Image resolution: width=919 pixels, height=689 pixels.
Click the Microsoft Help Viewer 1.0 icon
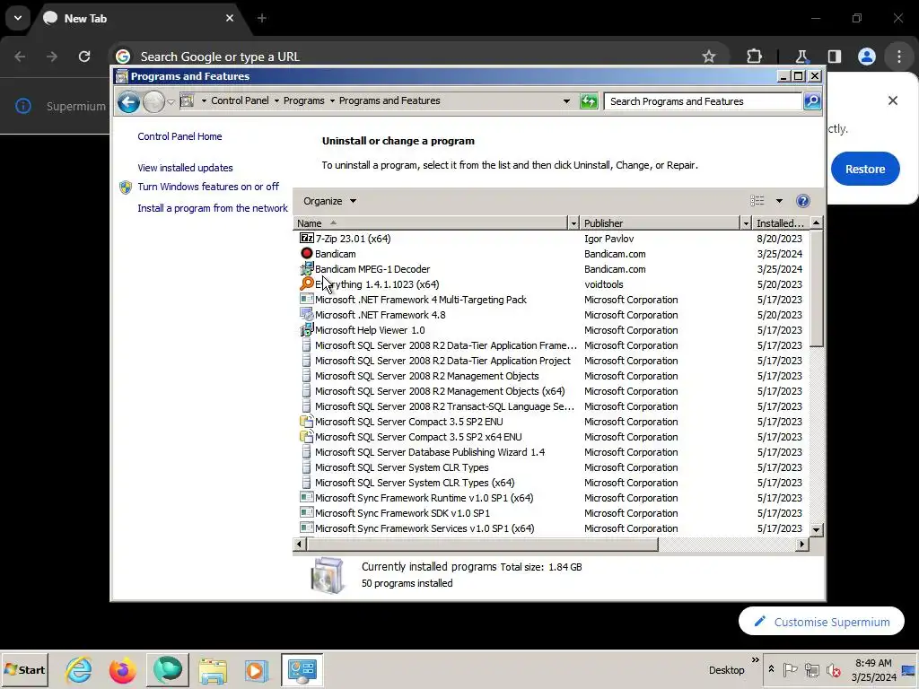(307, 330)
